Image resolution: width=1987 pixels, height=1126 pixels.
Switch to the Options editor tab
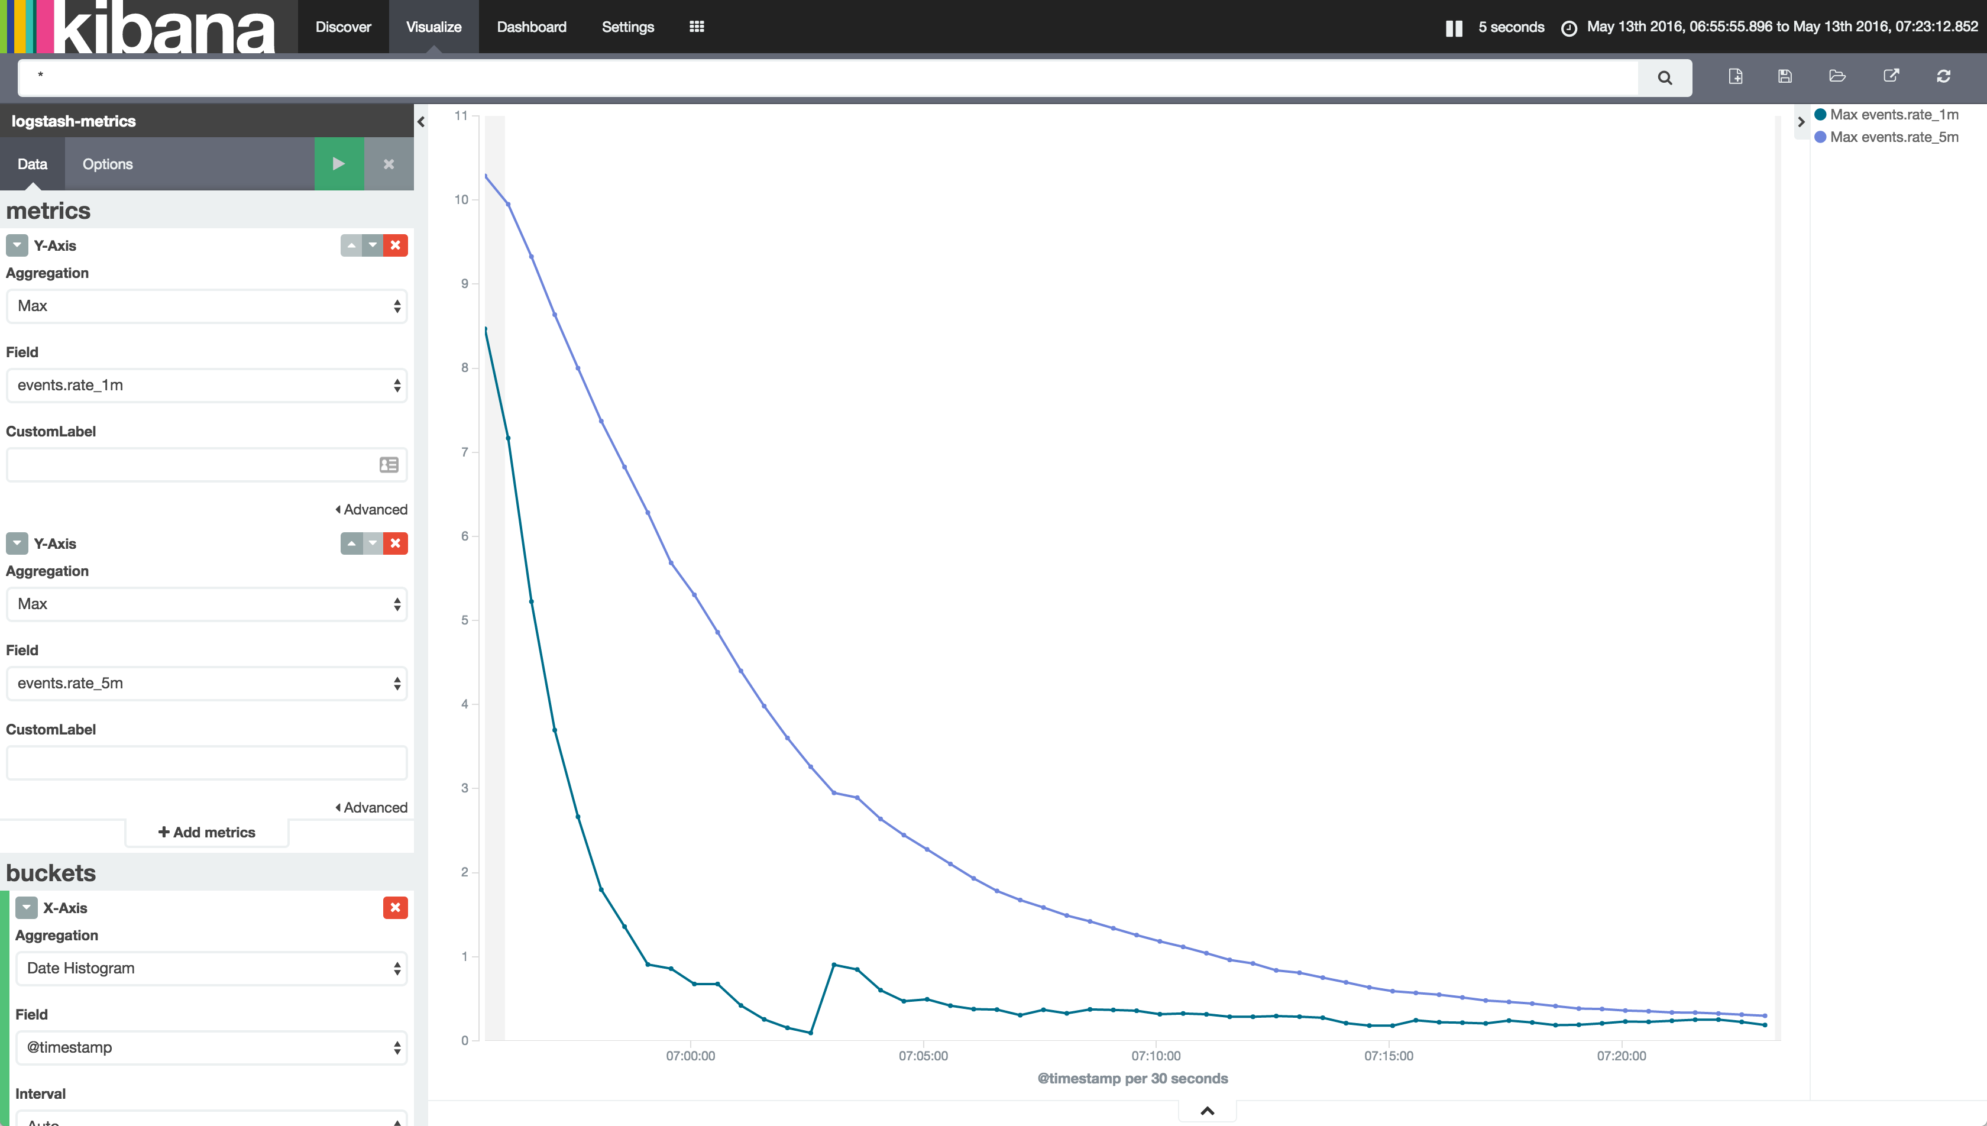108,164
